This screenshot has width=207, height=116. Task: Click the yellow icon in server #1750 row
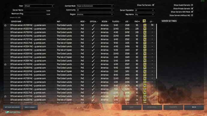coord(145,32)
